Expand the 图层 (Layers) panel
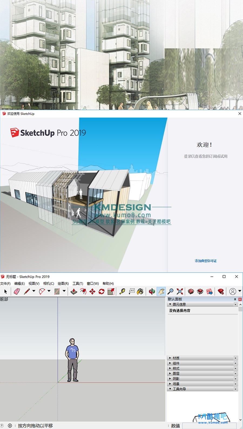Viewport: 243px width, 429px height. pos(176,374)
